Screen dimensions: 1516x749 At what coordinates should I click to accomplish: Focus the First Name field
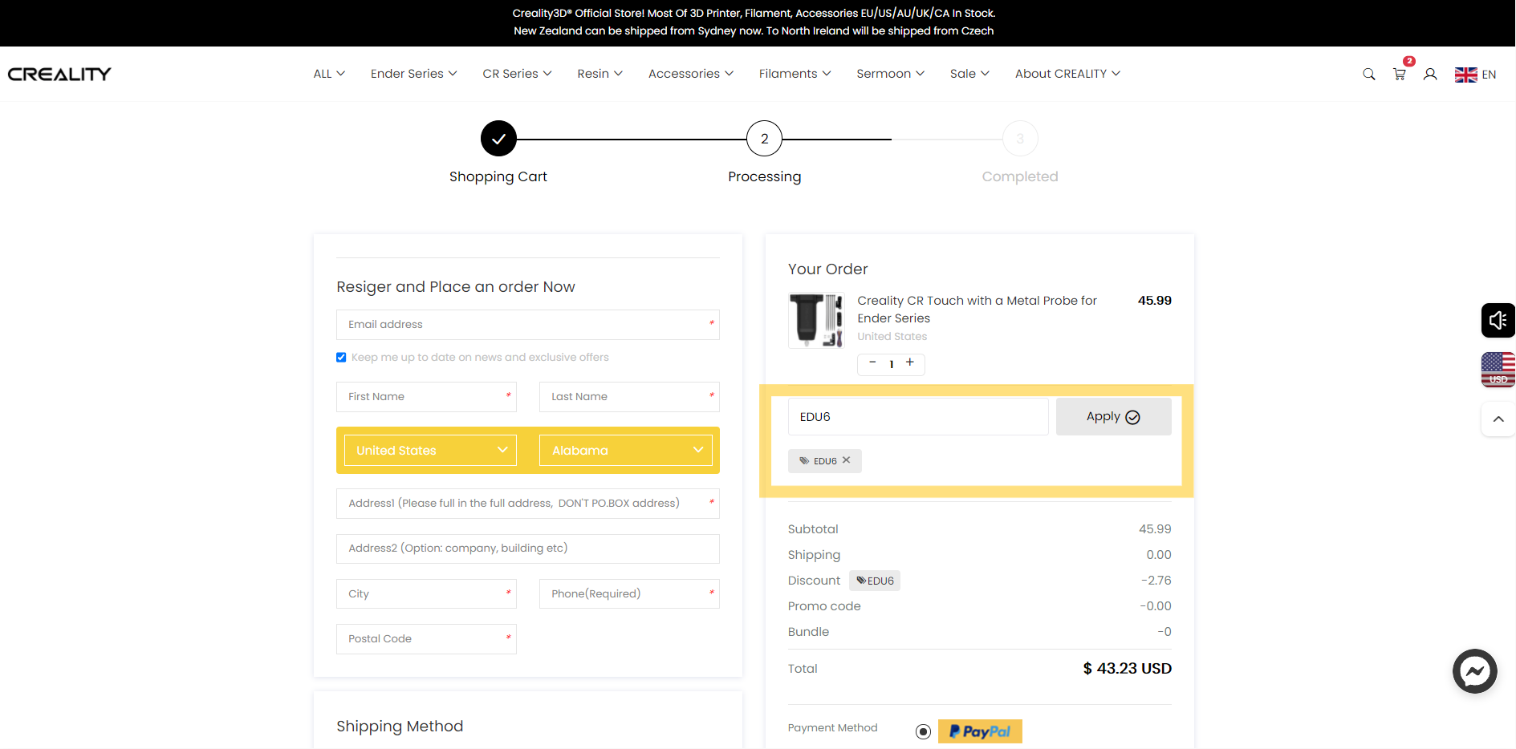pos(426,397)
